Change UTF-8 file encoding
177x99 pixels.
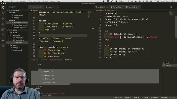coord(136,98)
